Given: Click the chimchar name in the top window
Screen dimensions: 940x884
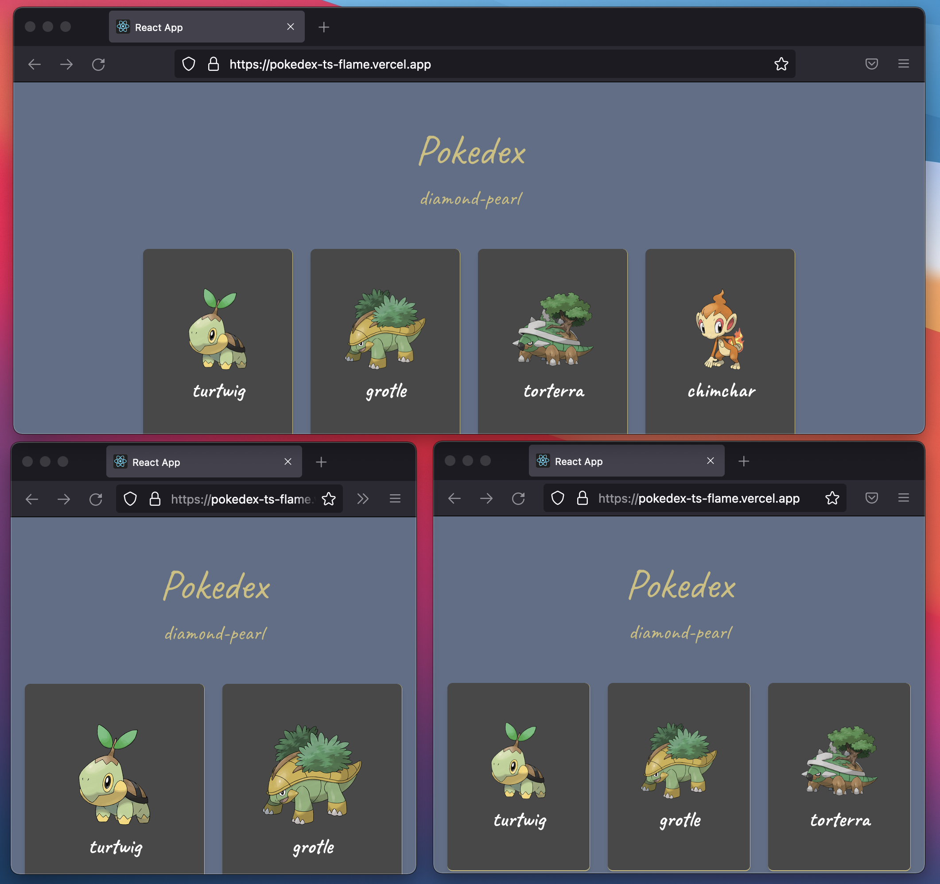Looking at the screenshot, I should point(721,392).
